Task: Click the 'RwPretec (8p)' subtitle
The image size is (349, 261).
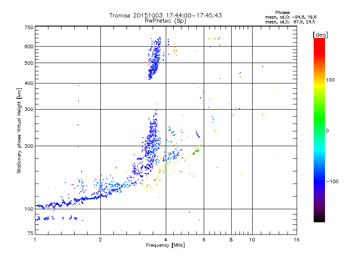Action: pos(165,21)
